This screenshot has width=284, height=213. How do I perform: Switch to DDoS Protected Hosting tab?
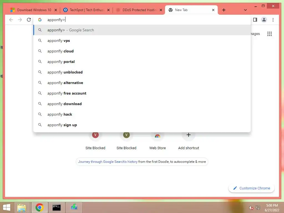(x=140, y=10)
